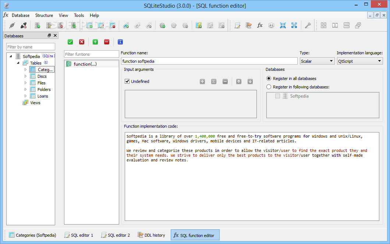Click the import arrows-inward toolbar icon
This screenshot has height=244, width=390.
click(x=283, y=25)
